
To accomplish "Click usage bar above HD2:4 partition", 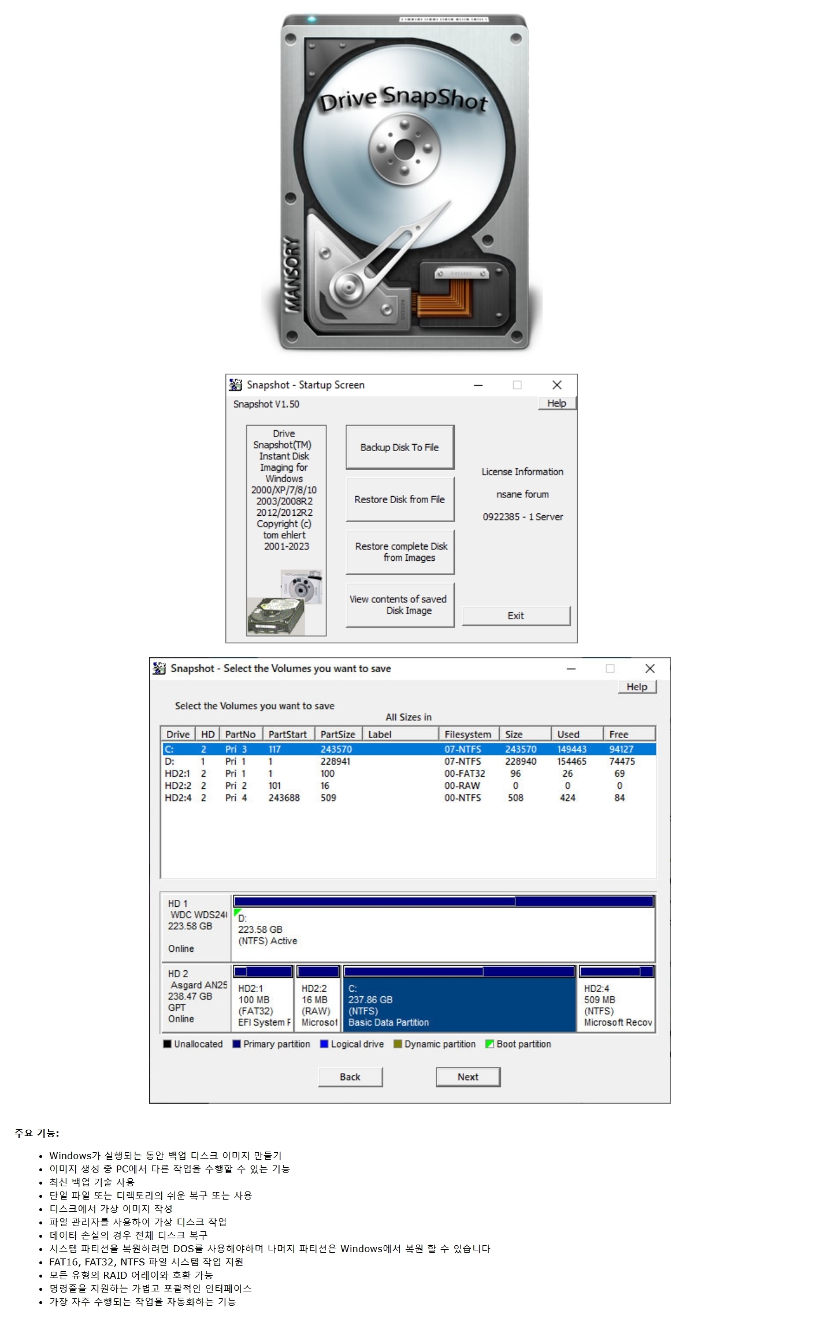I will [617, 971].
